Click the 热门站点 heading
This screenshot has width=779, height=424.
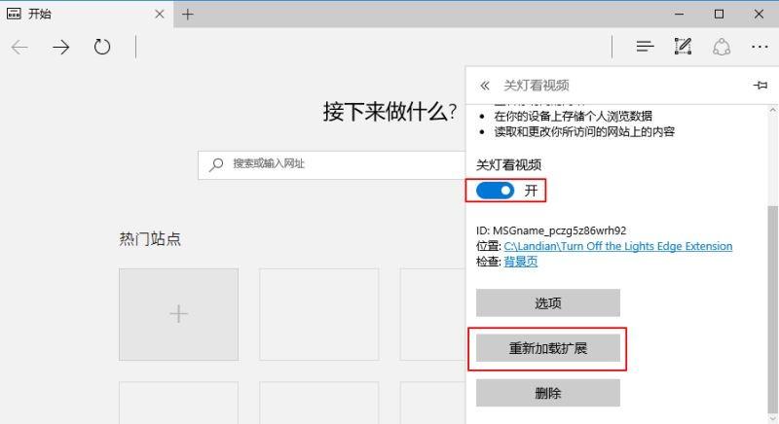tap(150, 239)
